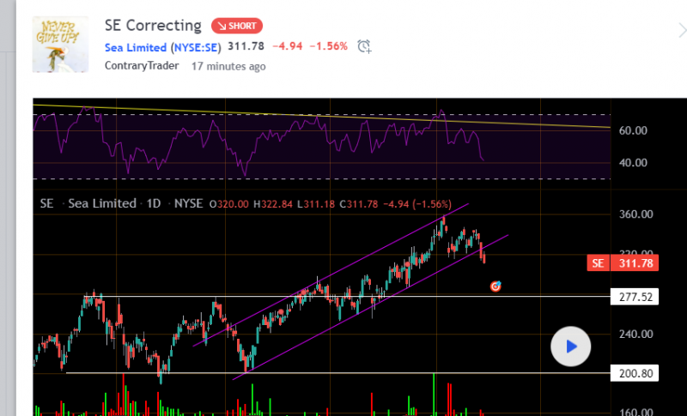Click the red SHORT badge
Viewport: 687px width, 416px height.
click(237, 26)
